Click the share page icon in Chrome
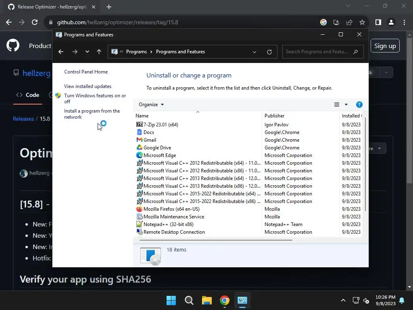This screenshot has width=413, height=310. tap(349, 23)
